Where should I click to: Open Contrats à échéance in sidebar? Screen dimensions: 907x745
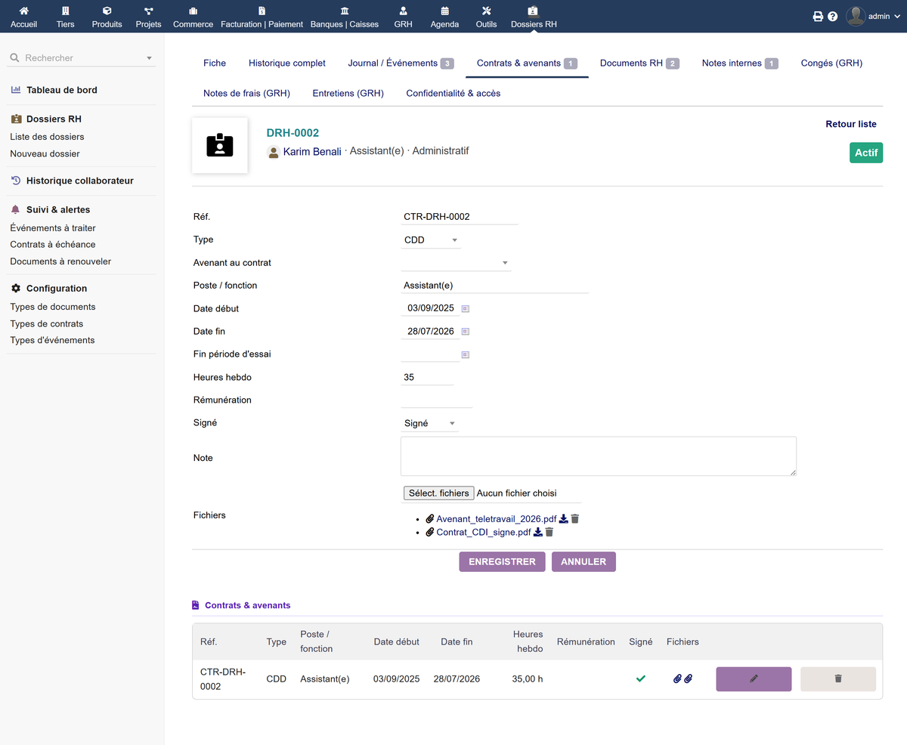point(53,244)
